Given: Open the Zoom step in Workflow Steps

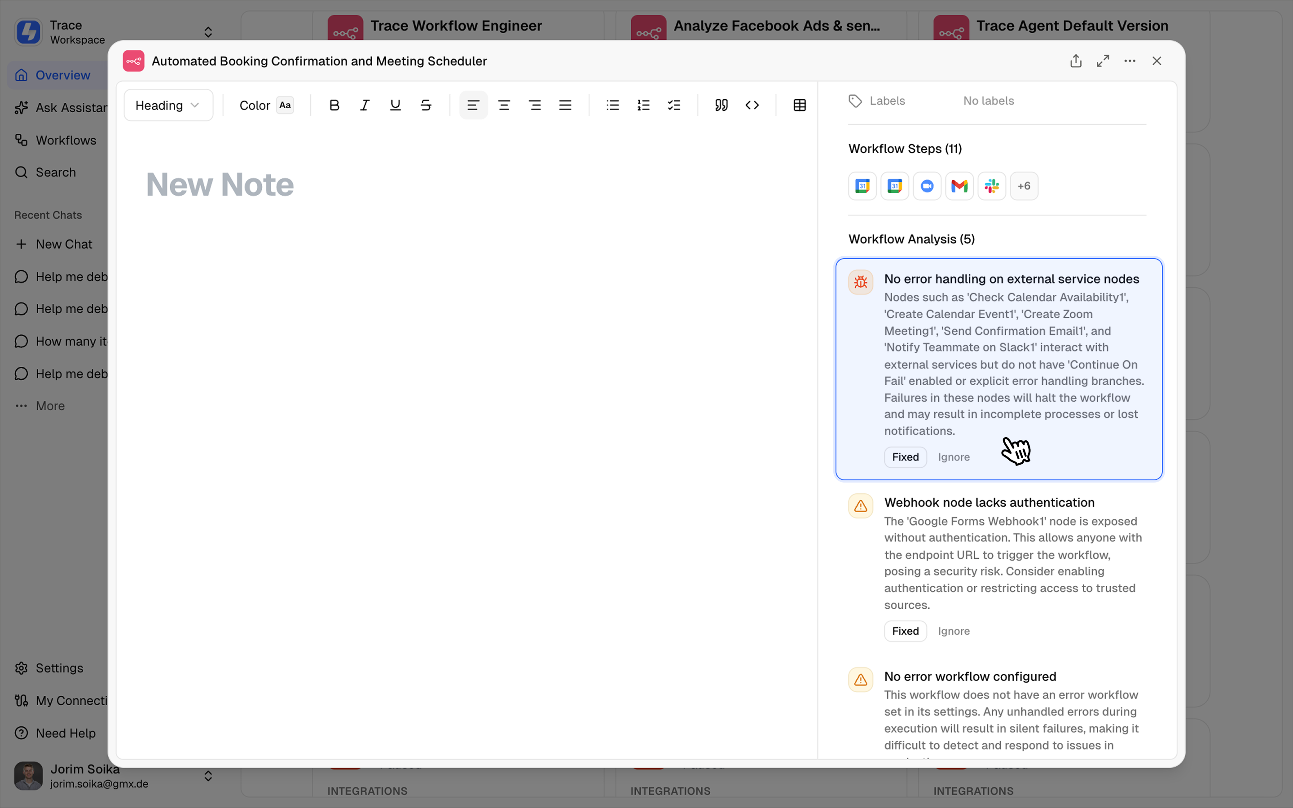Looking at the screenshot, I should pos(927,185).
